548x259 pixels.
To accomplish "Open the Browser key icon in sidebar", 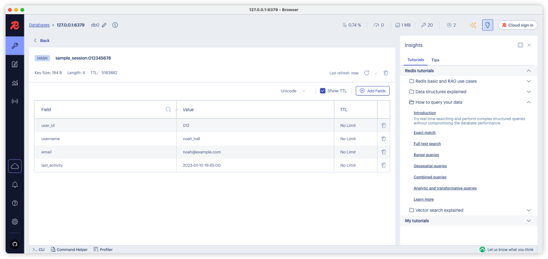I will (x=15, y=46).
